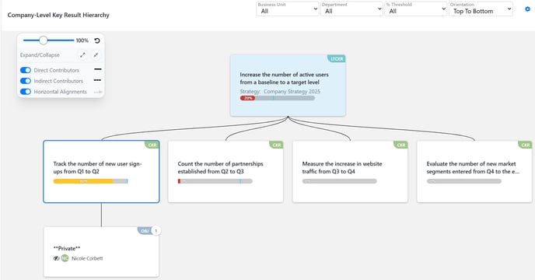Click the hidden-eye icon beside Nicole Corbett
Viewport: 535px width, 280px height.
click(56, 258)
